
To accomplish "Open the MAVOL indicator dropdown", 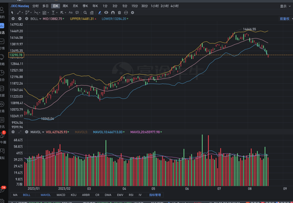I will (43, 132).
